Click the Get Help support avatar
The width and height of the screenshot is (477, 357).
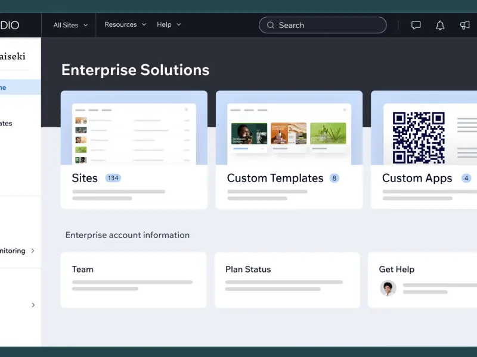click(388, 288)
